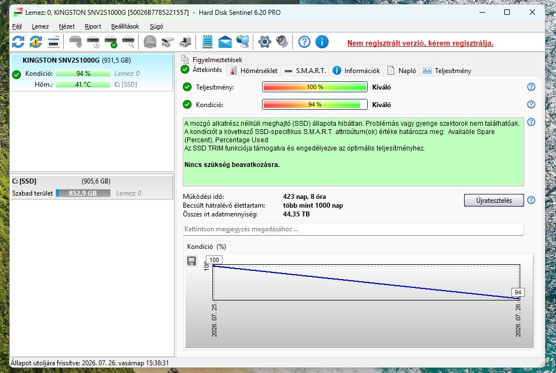Viewport: 556px width, 373px height.
Task: Open settings with the gear icon
Action: pyautogui.click(x=265, y=42)
